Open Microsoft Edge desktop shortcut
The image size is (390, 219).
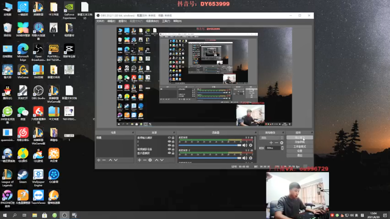(x=23, y=52)
